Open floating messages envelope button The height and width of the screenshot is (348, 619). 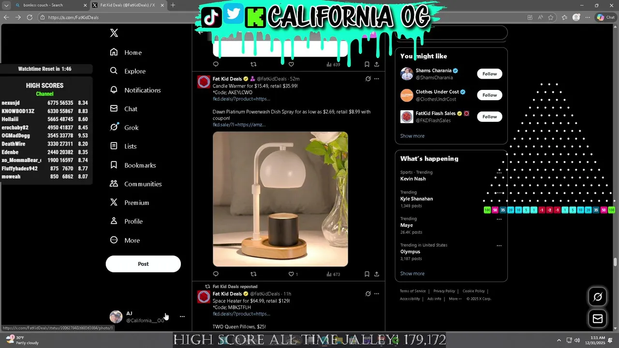(x=598, y=319)
